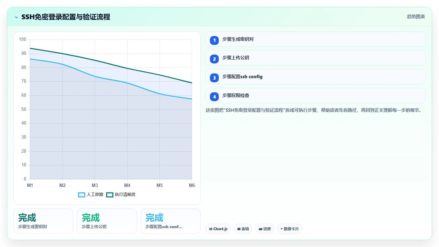The height and width of the screenshot is (247, 439).
Task: Click the 趋势图表 label in the header
Action: pyautogui.click(x=416, y=16)
